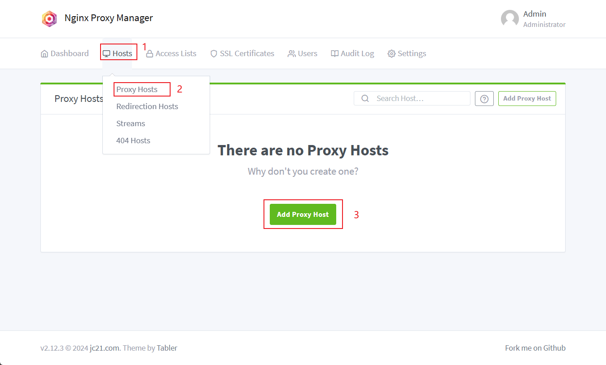Screen dimensions: 606x365
Task: Click the Audit Log book icon
Action: tap(334, 54)
